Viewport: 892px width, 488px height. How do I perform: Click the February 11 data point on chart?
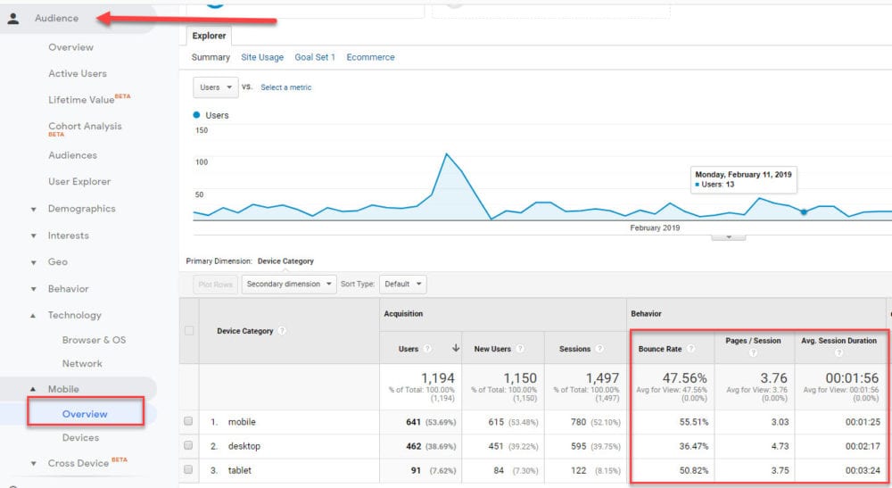[x=804, y=211]
